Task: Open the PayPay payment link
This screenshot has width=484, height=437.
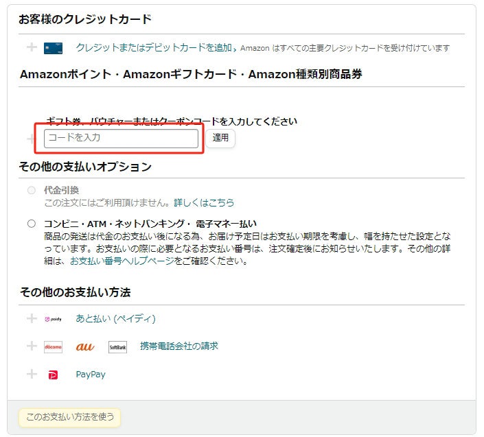Action: click(91, 375)
